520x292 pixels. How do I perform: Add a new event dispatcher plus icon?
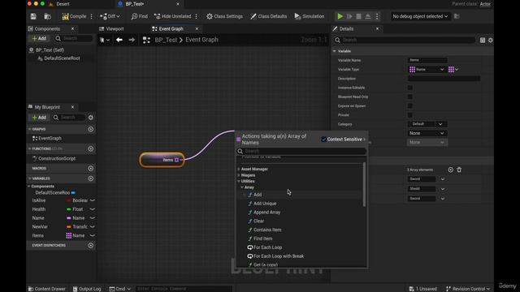click(90, 245)
